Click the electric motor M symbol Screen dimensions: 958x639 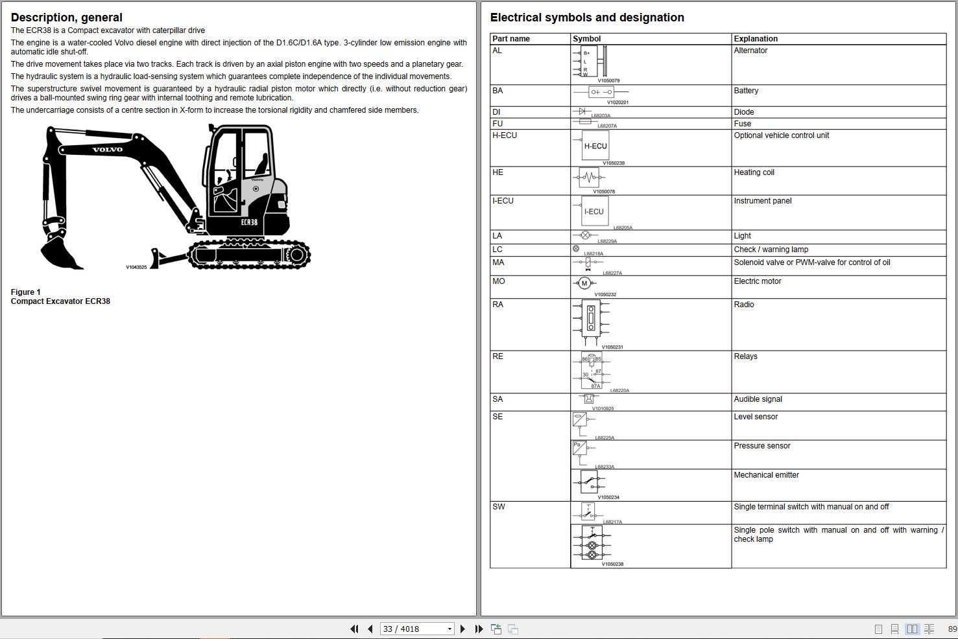point(584,283)
